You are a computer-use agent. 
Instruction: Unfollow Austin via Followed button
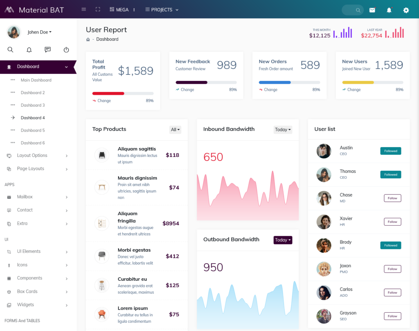pyautogui.click(x=390, y=151)
